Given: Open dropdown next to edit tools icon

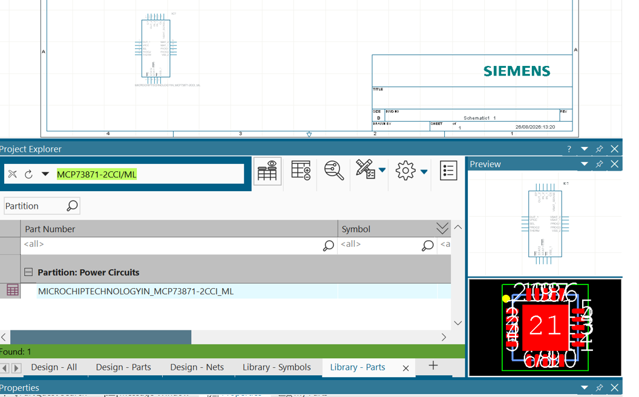Looking at the screenshot, I should (382, 170).
